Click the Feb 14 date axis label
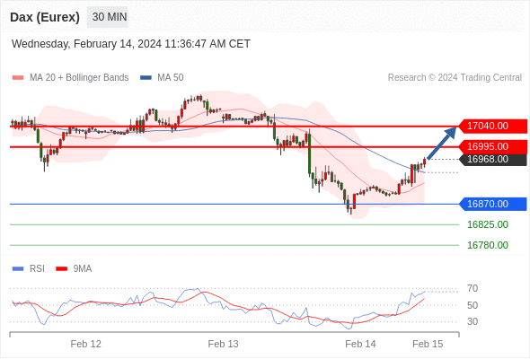The width and height of the screenshot is (530, 359). coord(360,344)
